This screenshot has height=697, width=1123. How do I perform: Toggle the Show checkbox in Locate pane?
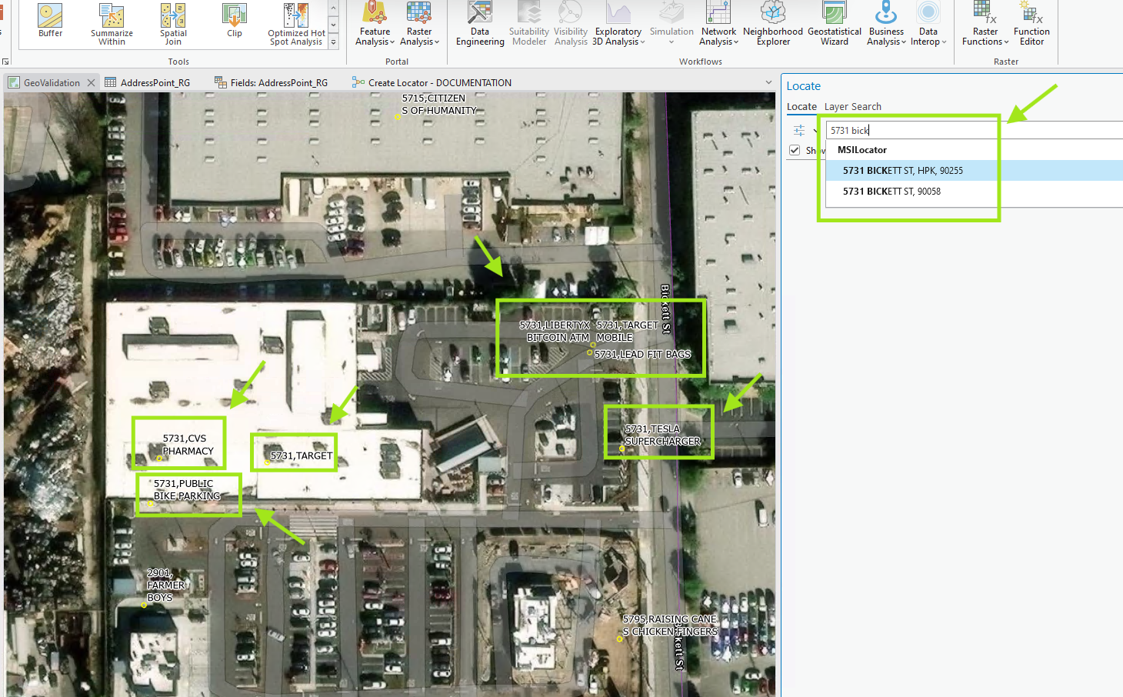coord(795,150)
